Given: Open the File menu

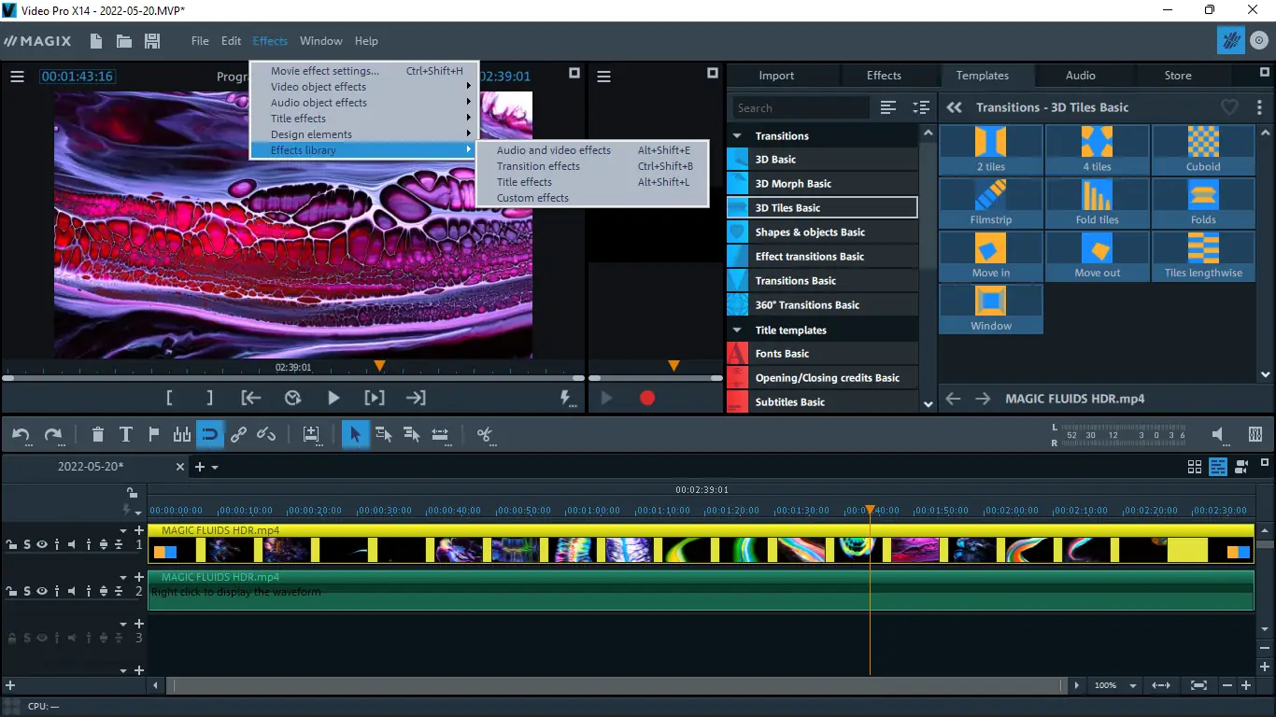Looking at the screenshot, I should click(200, 41).
